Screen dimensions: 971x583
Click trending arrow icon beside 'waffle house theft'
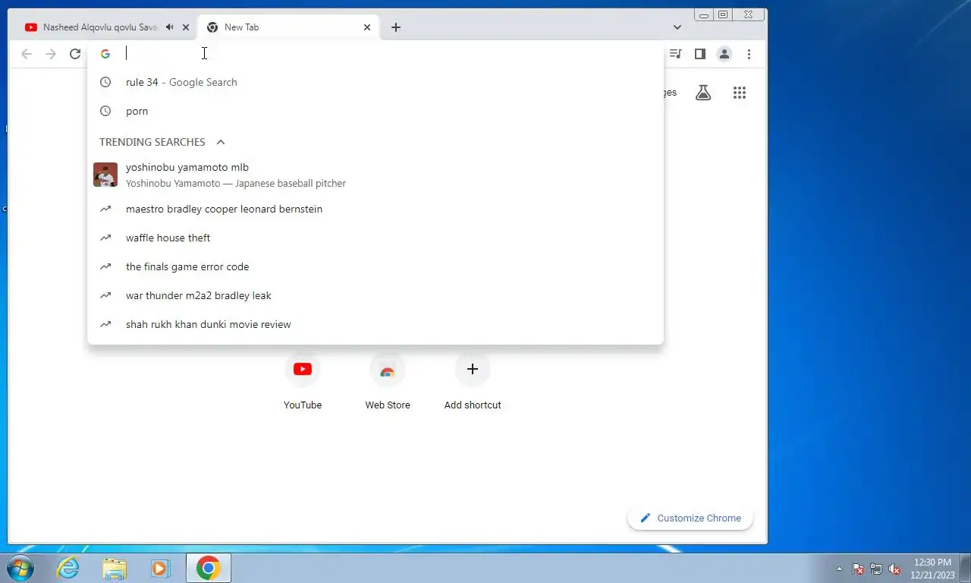(x=105, y=238)
